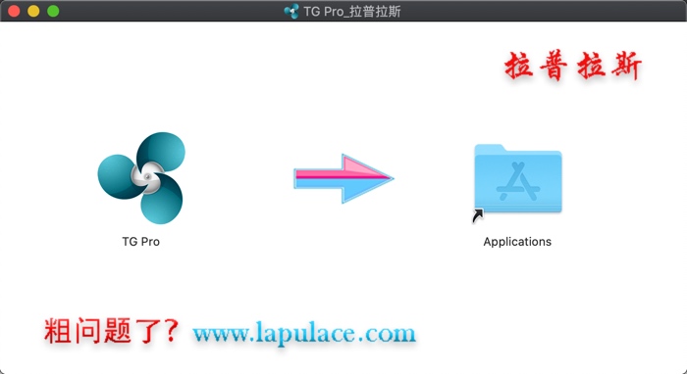Minimize the window with yellow button
The height and width of the screenshot is (374, 687).
tap(33, 11)
